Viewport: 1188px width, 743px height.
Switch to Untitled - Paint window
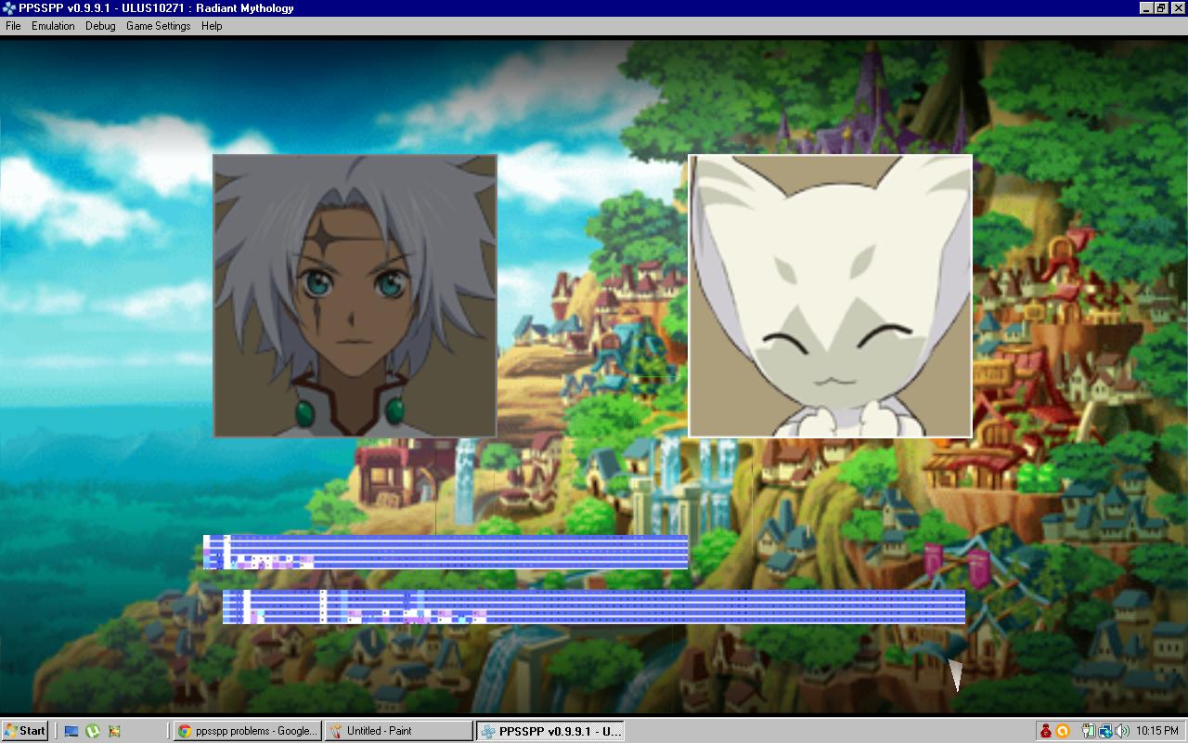(398, 731)
